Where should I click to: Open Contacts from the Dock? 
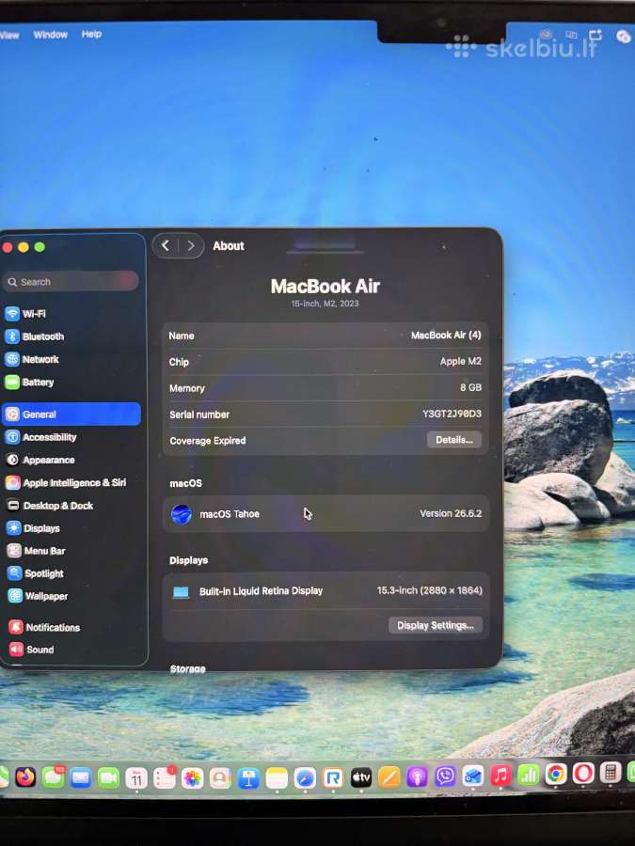pyautogui.click(x=220, y=778)
